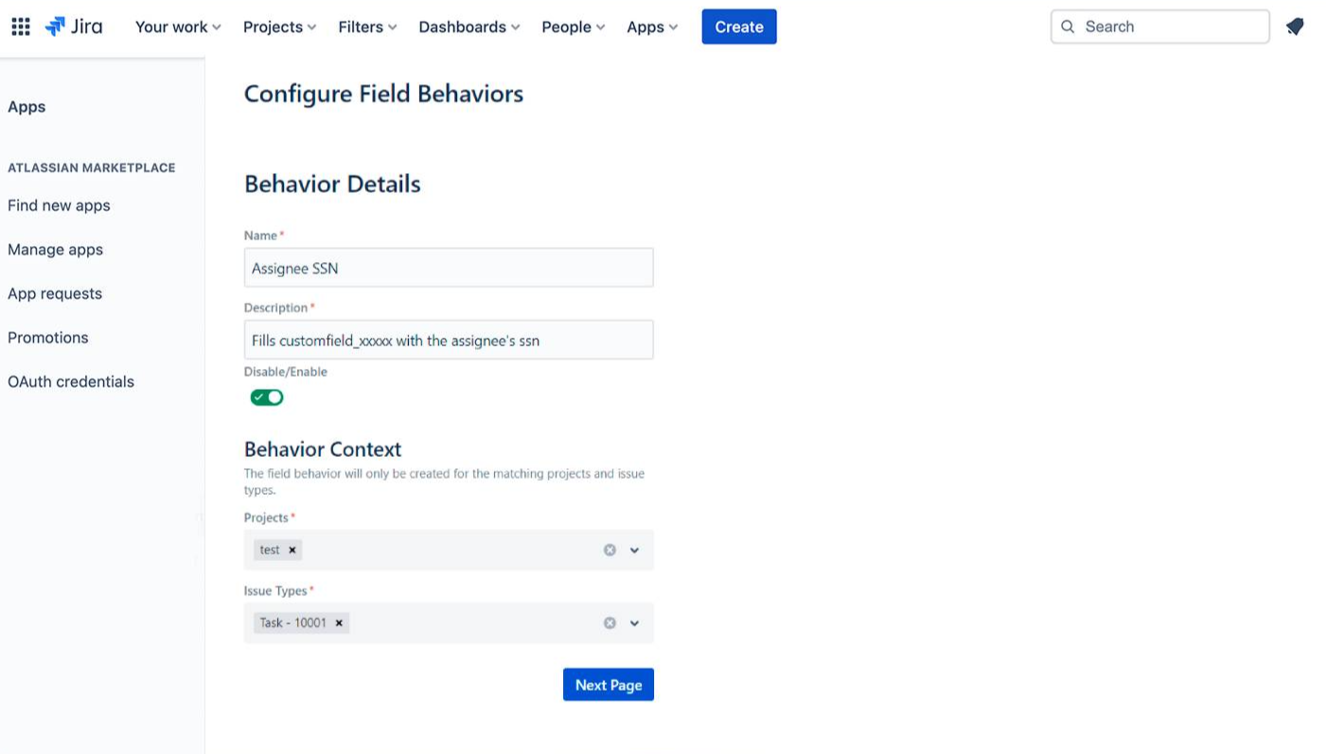This screenshot has height=754, width=1326.
Task: Click the Name input field
Action: pyautogui.click(x=449, y=268)
